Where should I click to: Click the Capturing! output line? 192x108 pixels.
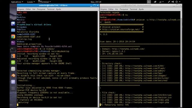point(23,102)
